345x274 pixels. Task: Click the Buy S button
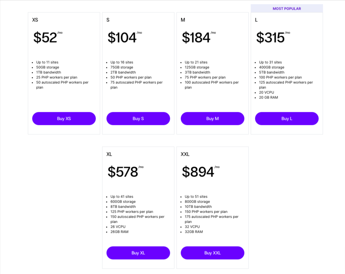coord(138,119)
